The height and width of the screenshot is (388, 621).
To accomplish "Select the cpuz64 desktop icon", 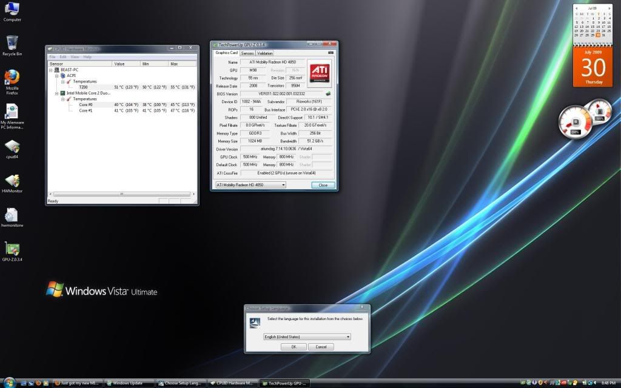I will point(12,149).
